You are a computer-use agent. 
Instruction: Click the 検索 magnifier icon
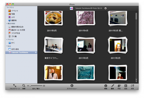pyautogui.click(x=24, y=86)
